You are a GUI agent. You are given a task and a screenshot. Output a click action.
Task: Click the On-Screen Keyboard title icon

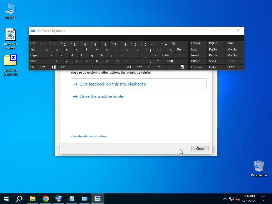[x=33, y=31]
